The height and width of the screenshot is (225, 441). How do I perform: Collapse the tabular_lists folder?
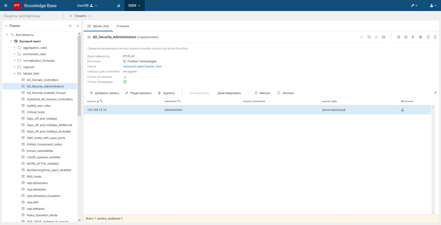point(14,74)
